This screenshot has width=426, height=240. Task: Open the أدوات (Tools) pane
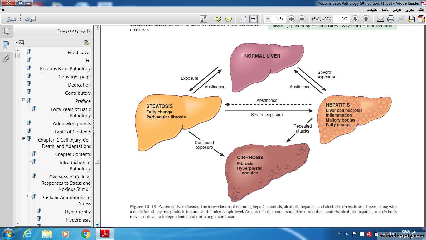coord(30,19)
